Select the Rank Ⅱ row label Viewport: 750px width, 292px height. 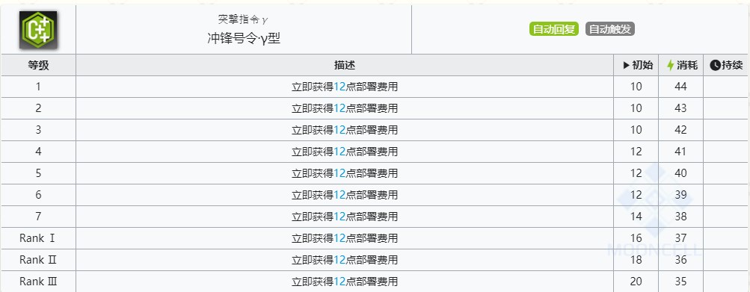coord(38,260)
